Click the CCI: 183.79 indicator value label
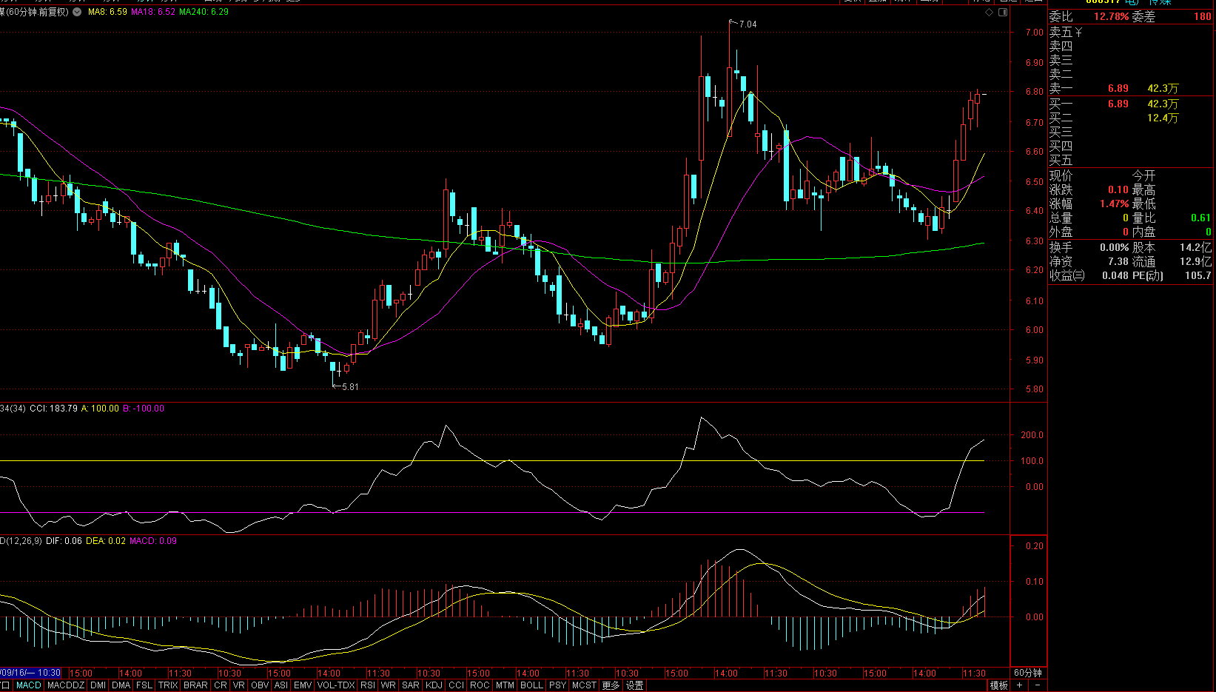The height and width of the screenshot is (692, 1216). (x=53, y=408)
